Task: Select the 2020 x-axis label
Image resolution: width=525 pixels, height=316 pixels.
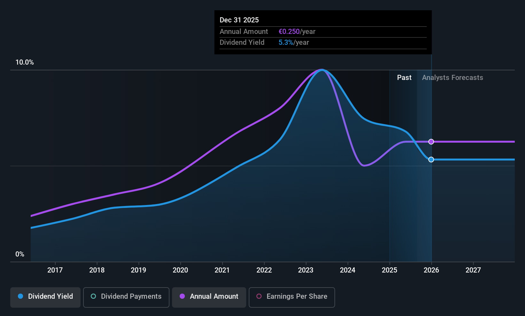Action: [x=180, y=270]
